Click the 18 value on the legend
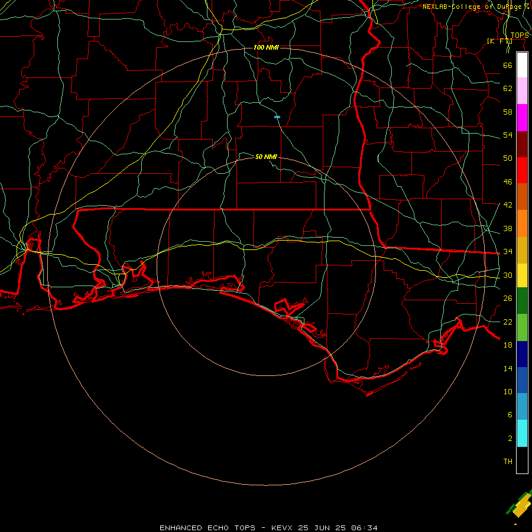 [x=508, y=345]
